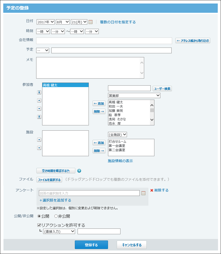This screenshot has height=254, width=221.
Task: Click the user search text field
Action: 129,88
